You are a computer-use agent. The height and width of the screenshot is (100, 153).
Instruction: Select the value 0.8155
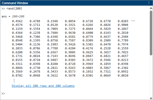pos(17,60)
